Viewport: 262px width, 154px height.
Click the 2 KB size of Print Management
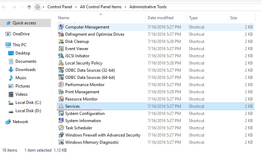[x=249, y=92]
